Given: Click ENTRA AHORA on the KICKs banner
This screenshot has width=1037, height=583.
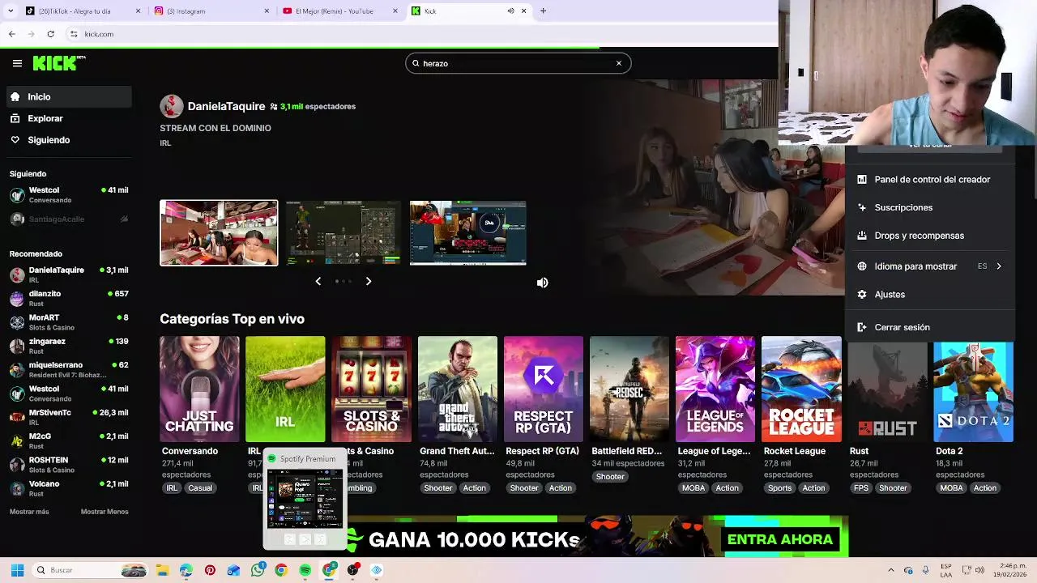Looking at the screenshot, I should click(780, 539).
